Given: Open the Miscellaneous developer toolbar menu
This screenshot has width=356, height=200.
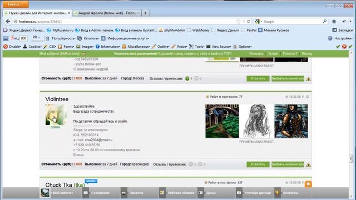Looking at the screenshot, I should (136, 47).
